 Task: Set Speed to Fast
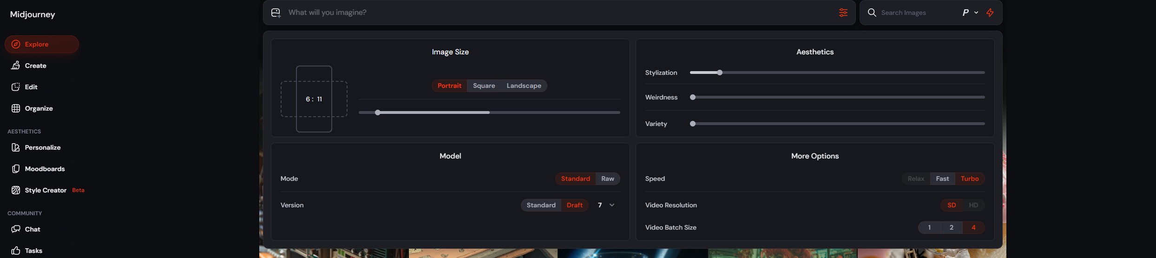(942, 179)
